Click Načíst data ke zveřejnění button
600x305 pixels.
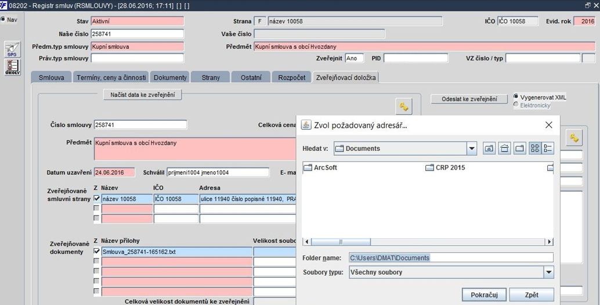coord(143,95)
